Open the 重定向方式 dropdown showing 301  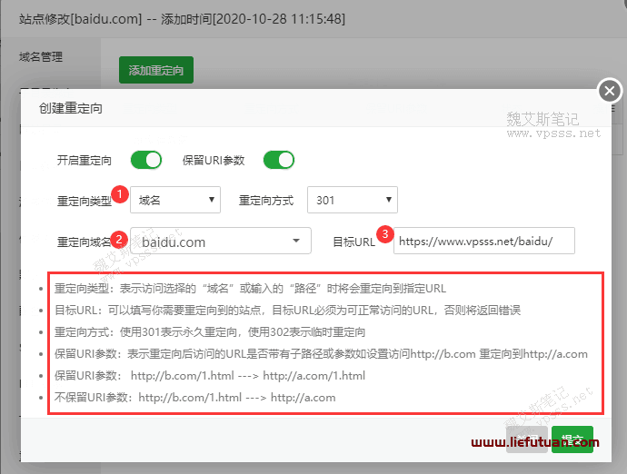[x=353, y=200]
